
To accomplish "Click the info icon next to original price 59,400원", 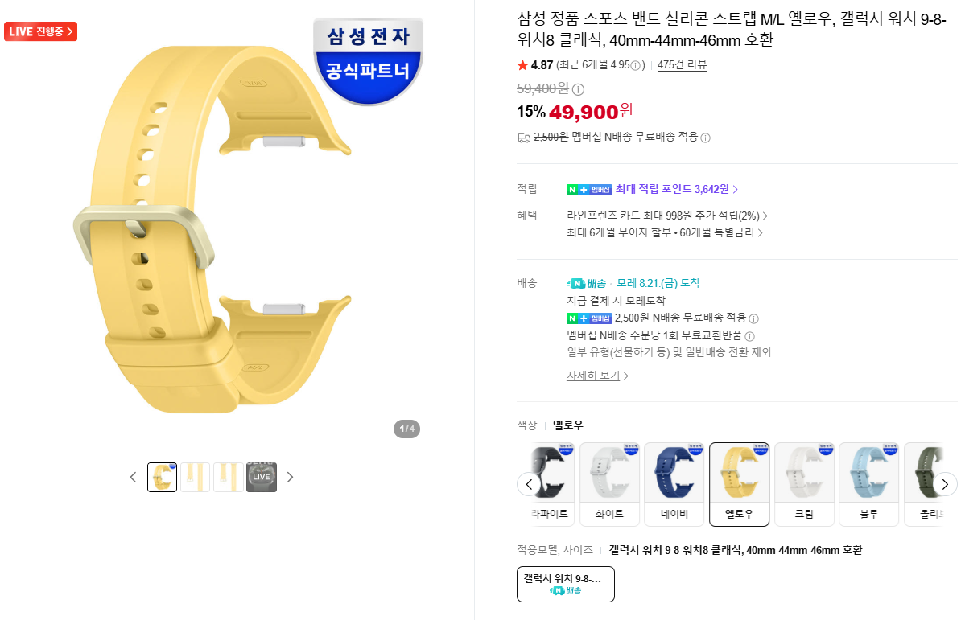I will pos(578,89).
